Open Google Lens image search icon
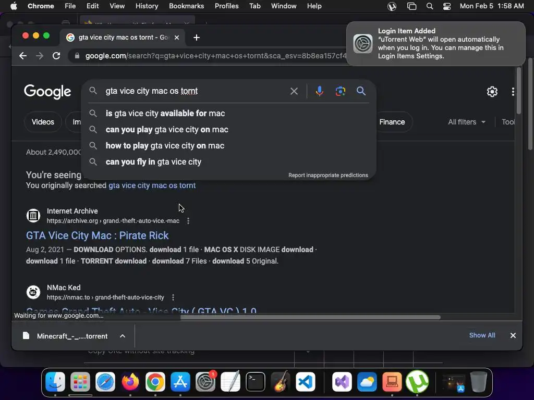 [x=340, y=91]
